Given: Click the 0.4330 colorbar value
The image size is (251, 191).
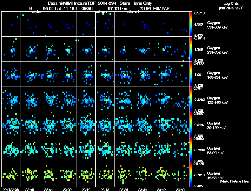Looking at the screenshot, I should 199,63.
